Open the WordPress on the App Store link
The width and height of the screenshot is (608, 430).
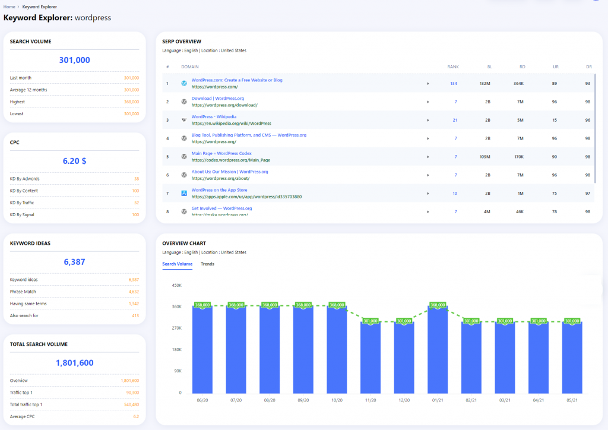219,190
